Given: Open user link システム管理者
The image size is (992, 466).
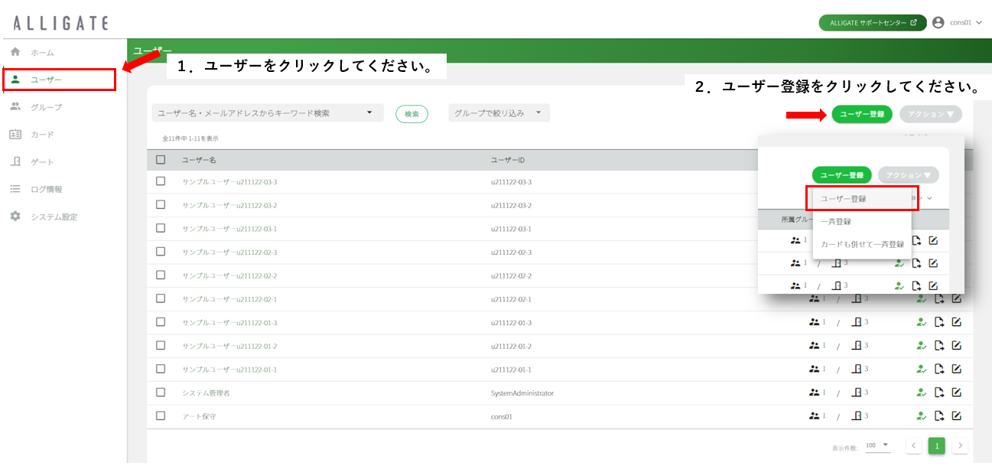Looking at the screenshot, I should click(x=206, y=393).
